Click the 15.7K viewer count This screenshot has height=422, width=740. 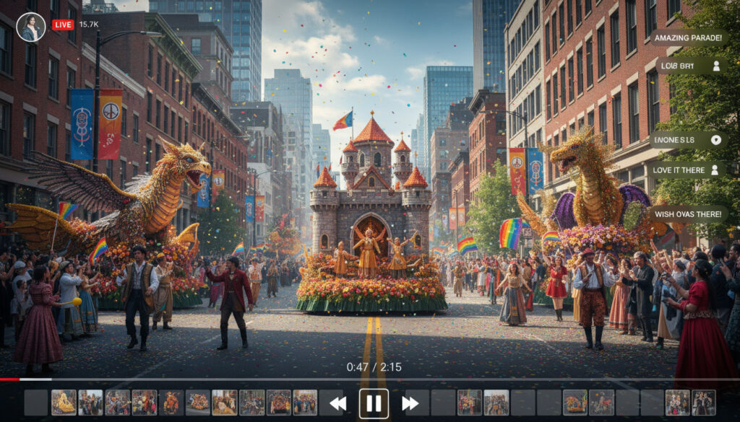89,25
